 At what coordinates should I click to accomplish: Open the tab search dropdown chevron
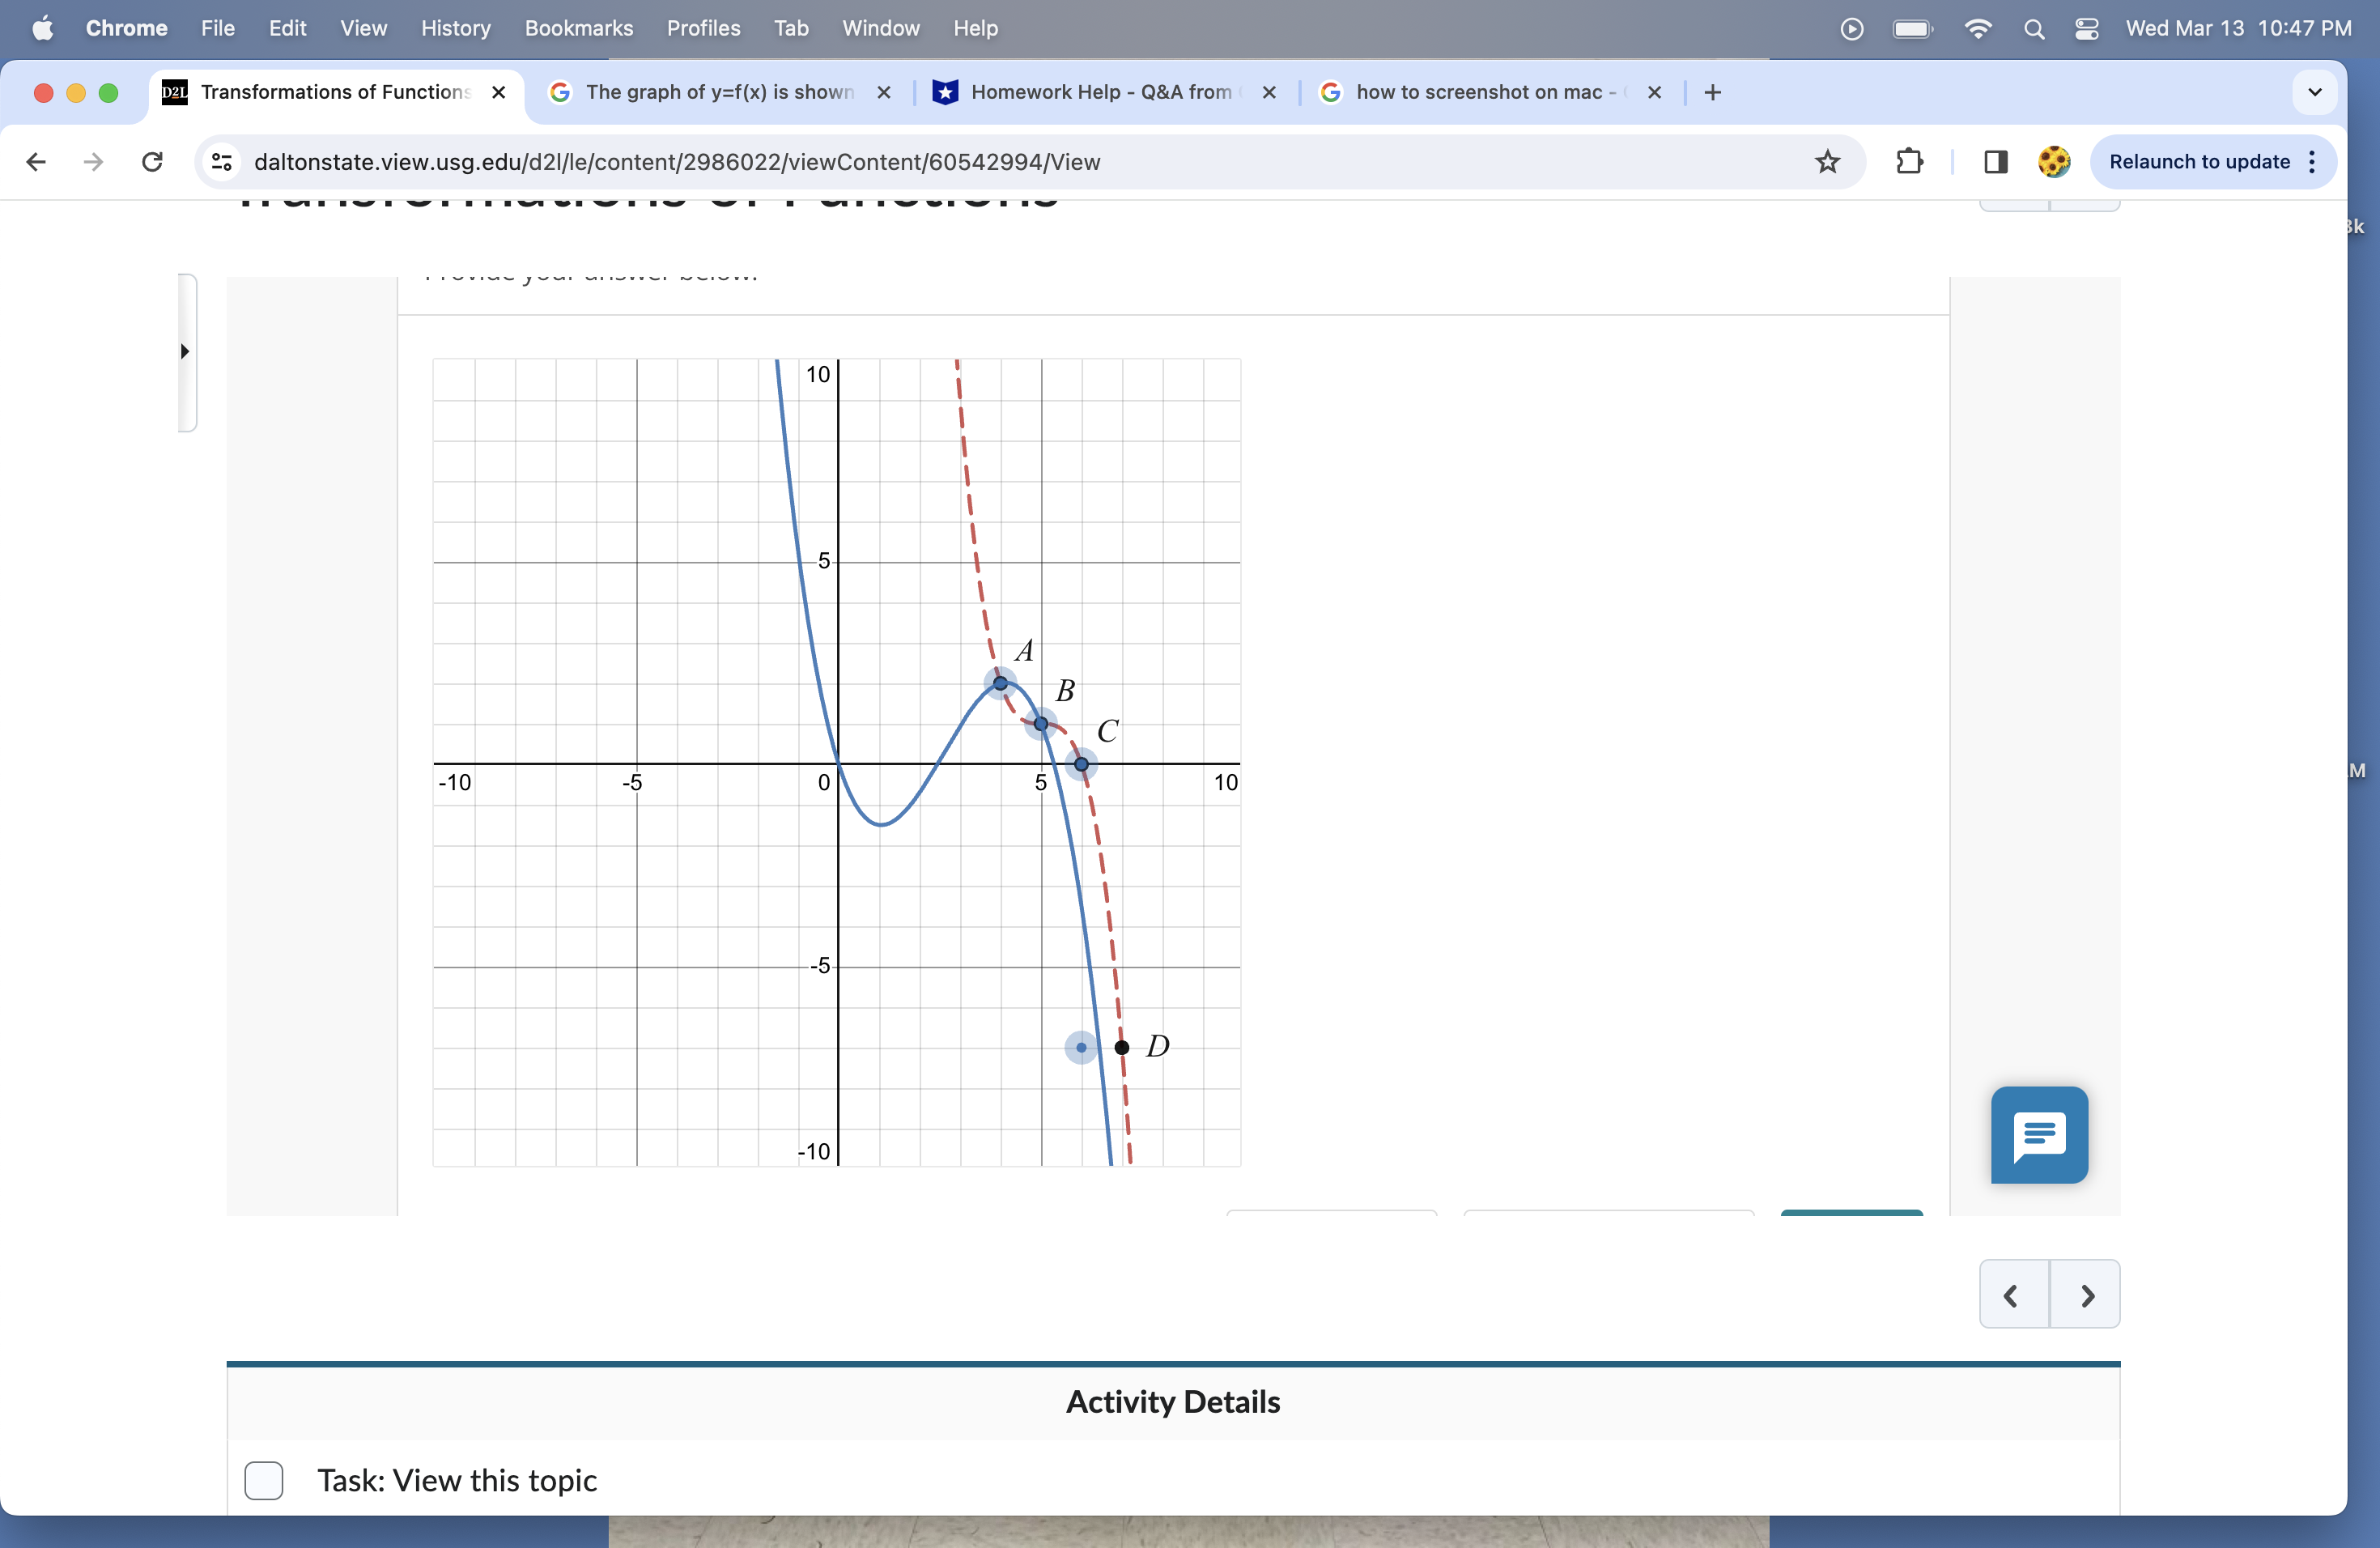[x=2314, y=92]
